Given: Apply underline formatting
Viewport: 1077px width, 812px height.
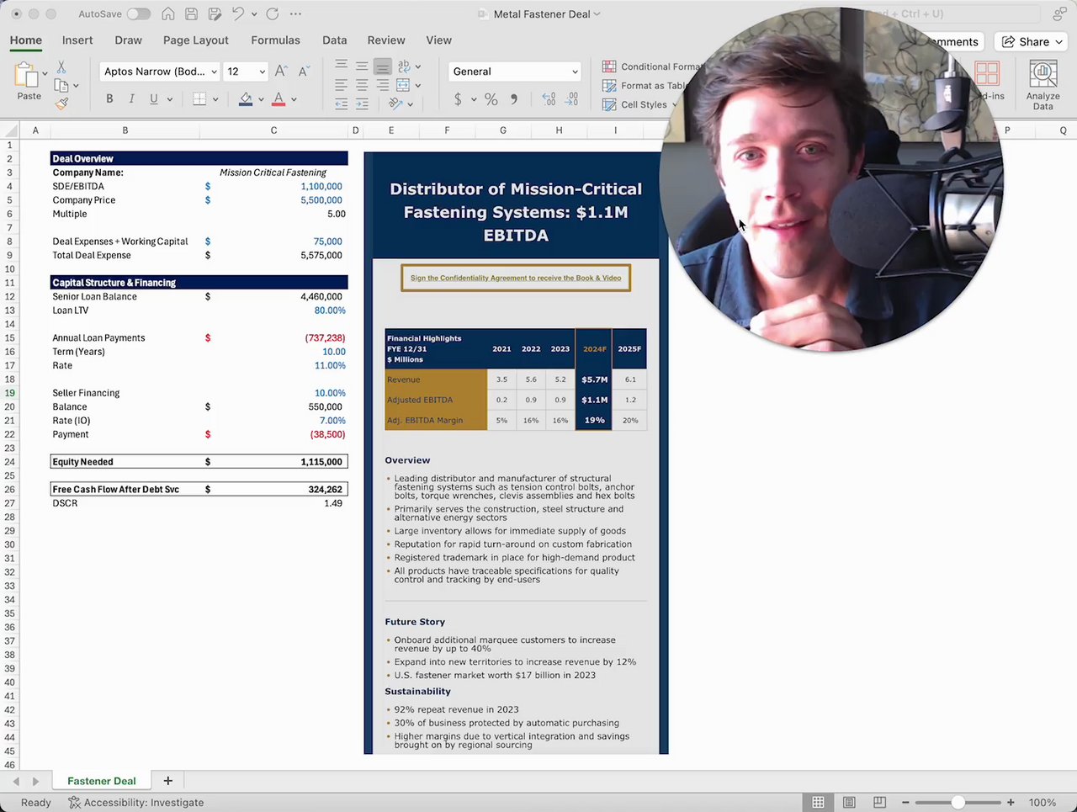Looking at the screenshot, I should [153, 99].
